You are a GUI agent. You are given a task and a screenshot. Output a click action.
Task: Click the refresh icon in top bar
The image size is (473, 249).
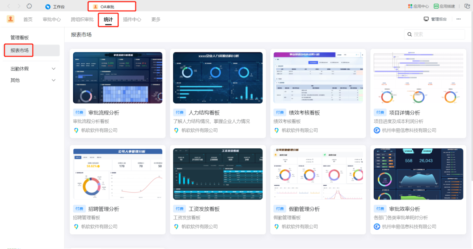pyautogui.click(x=30, y=6)
